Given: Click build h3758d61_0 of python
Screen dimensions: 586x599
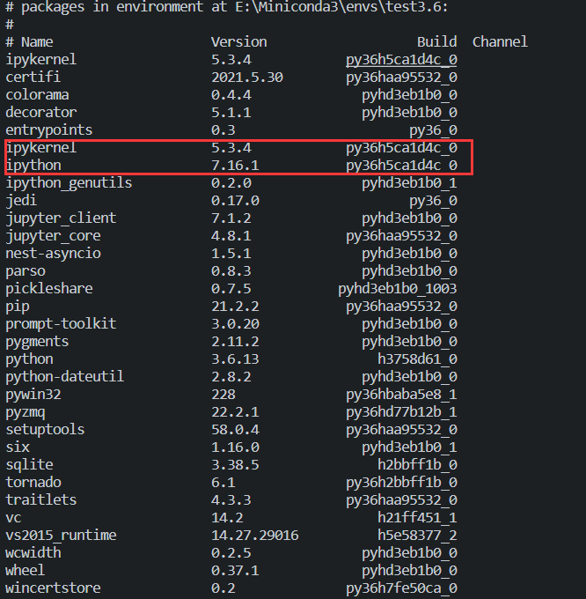Looking at the screenshot, I should coord(417,359).
